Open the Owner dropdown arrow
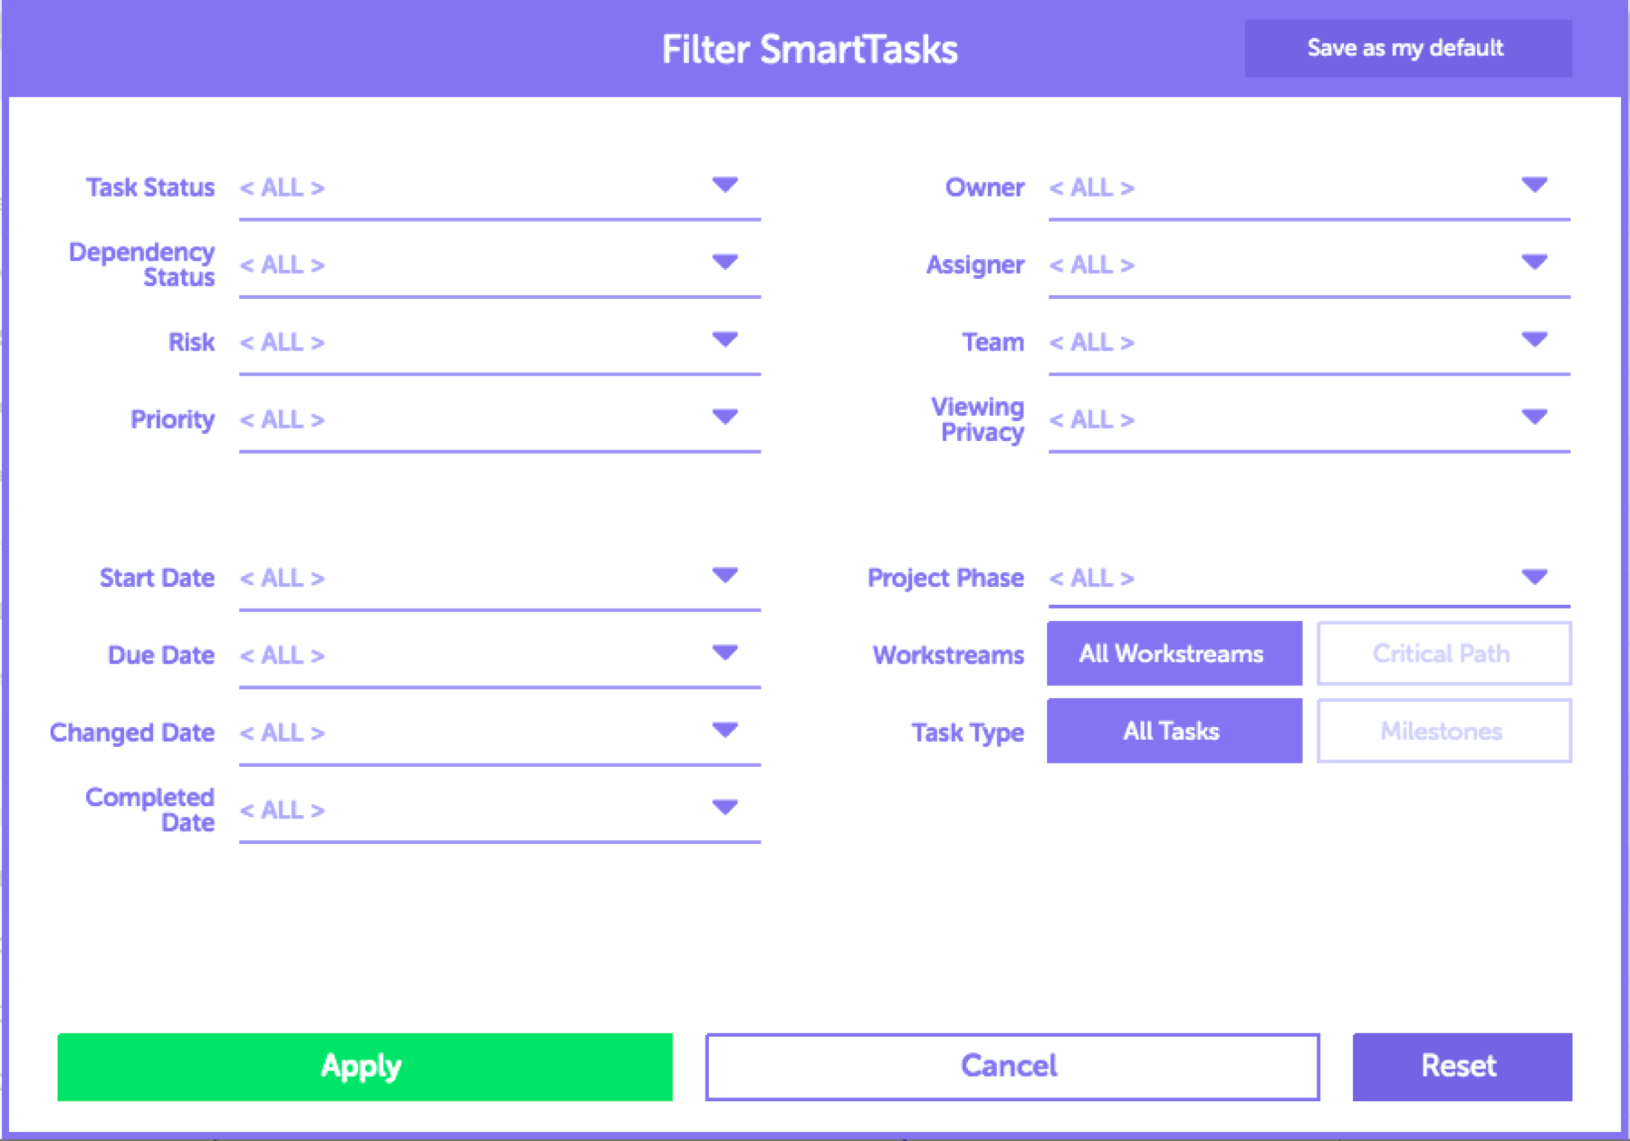The image size is (1630, 1141). [x=1534, y=186]
